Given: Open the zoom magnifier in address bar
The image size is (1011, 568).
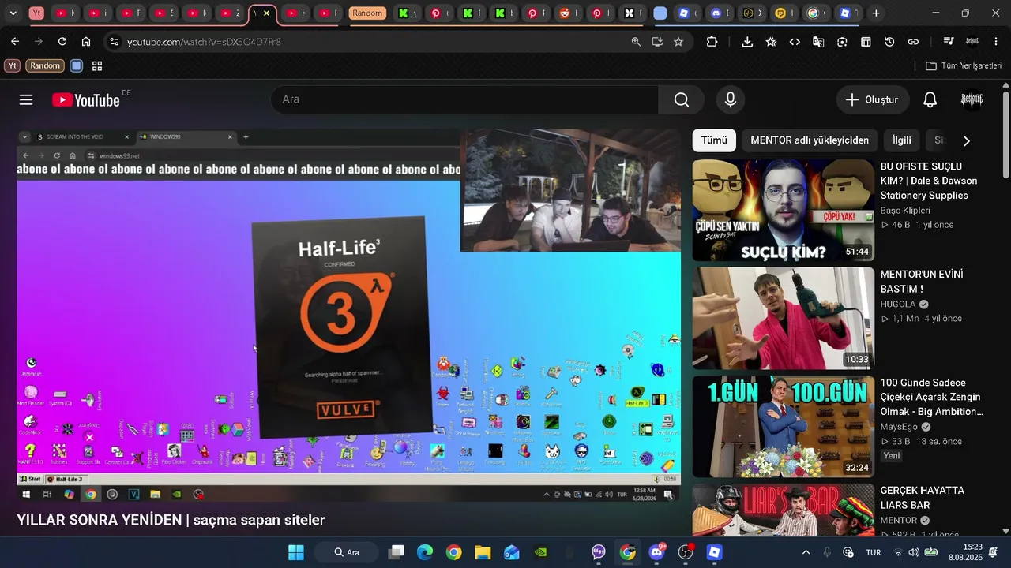Looking at the screenshot, I should [636, 42].
